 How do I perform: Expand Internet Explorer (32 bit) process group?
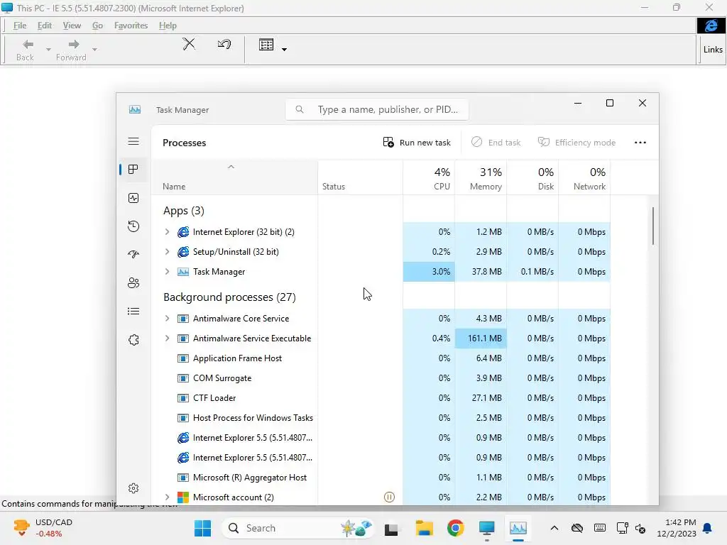(x=167, y=232)
